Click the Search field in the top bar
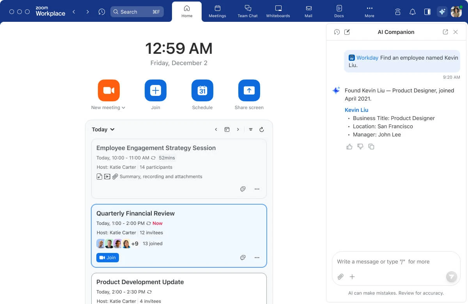Image resolution: width=468 pixels, height=304 pixels. pos(137,12)
